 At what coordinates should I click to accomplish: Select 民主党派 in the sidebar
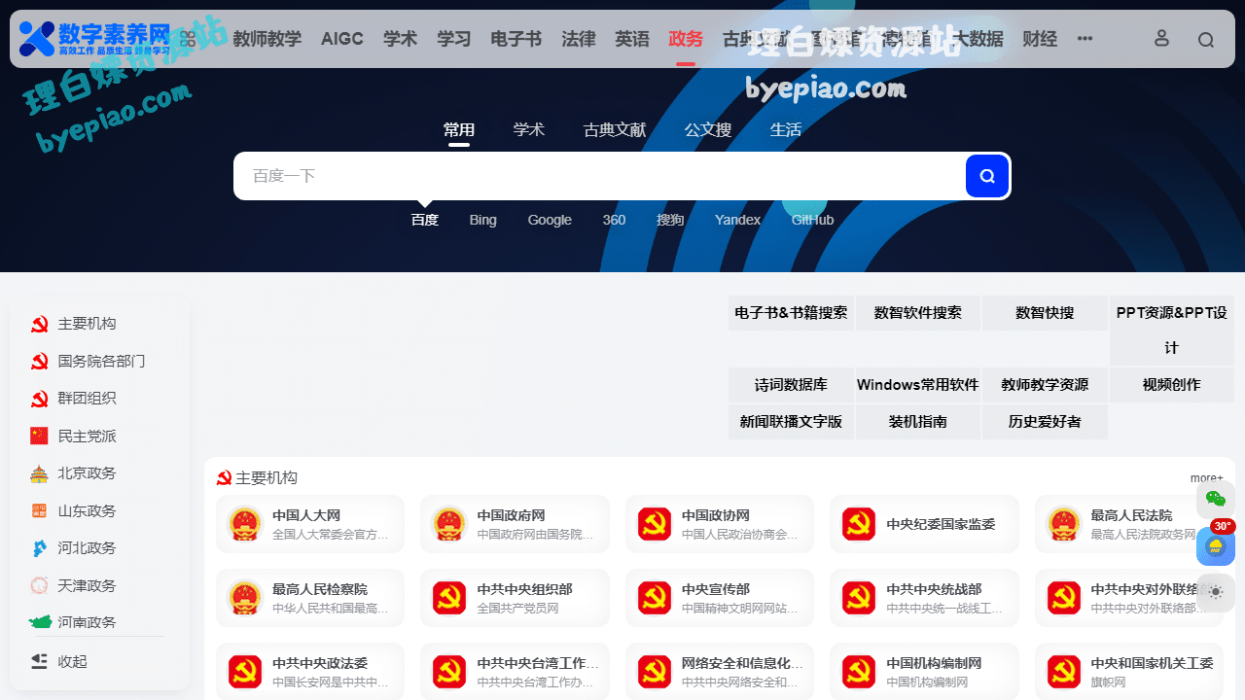pos(88,437)
